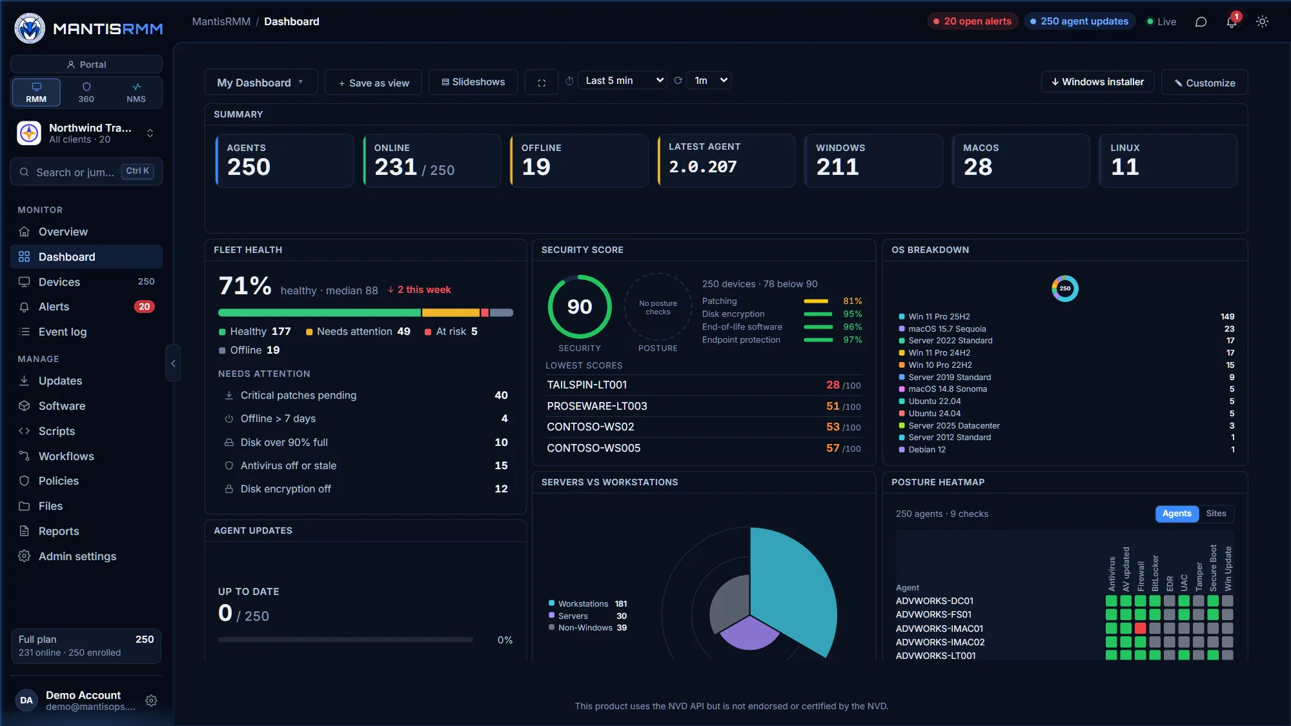Open Overview in the sidebar

tap(86, 232)
